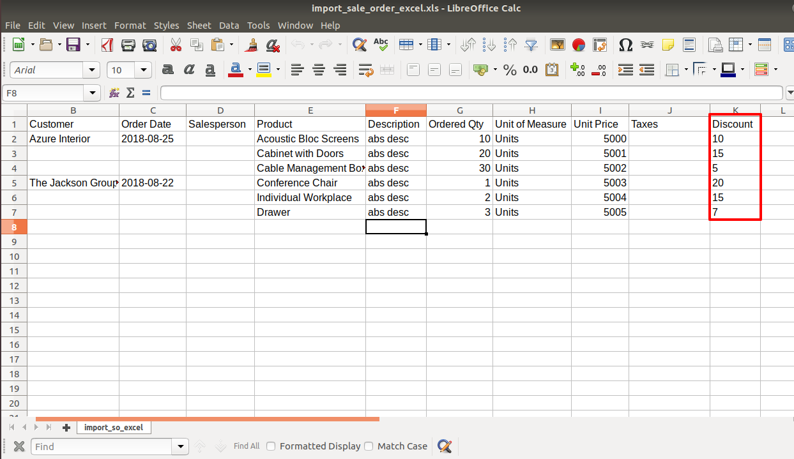Click the Sum (Sigma) button
Viewport: 794px width, 459px height.
tap(130, 93)
